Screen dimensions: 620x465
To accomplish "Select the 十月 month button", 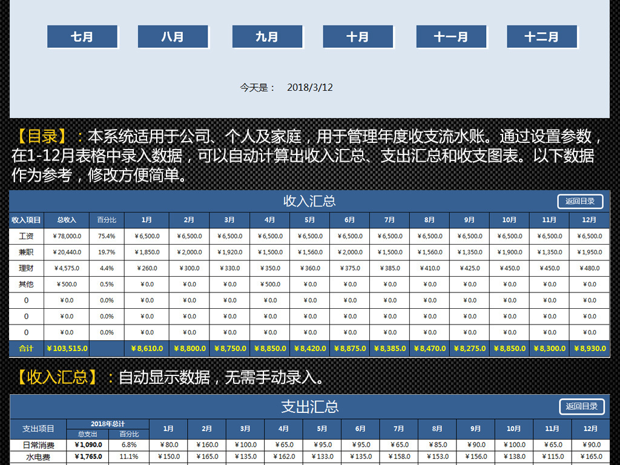I will tap(357, 37).
